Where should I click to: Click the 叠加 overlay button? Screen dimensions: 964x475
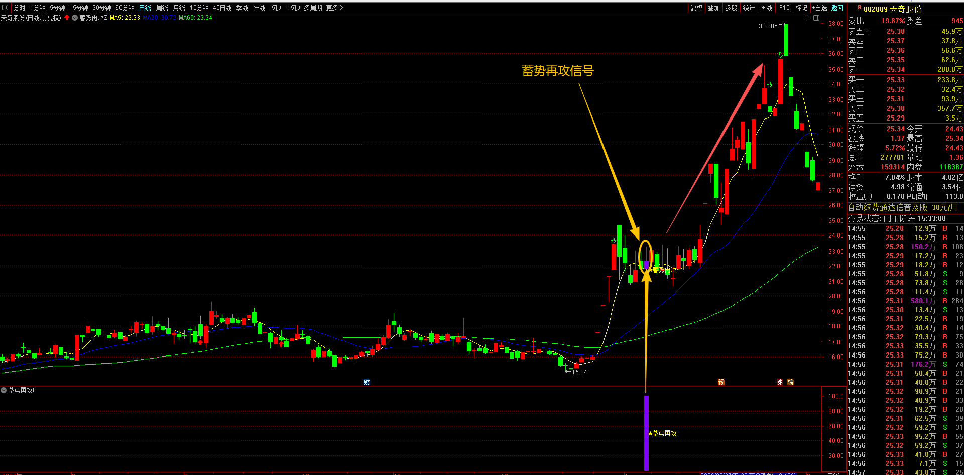click(x=714, y=8)
